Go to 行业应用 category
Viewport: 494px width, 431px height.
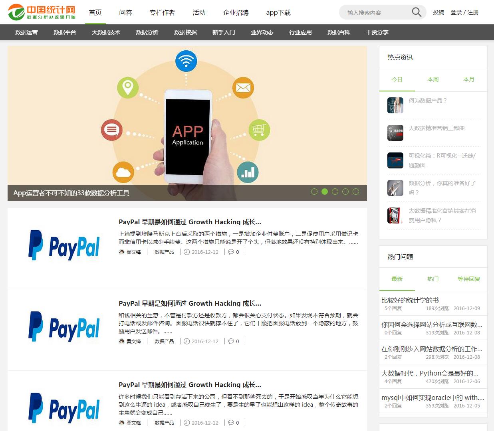tap(300, 32)
